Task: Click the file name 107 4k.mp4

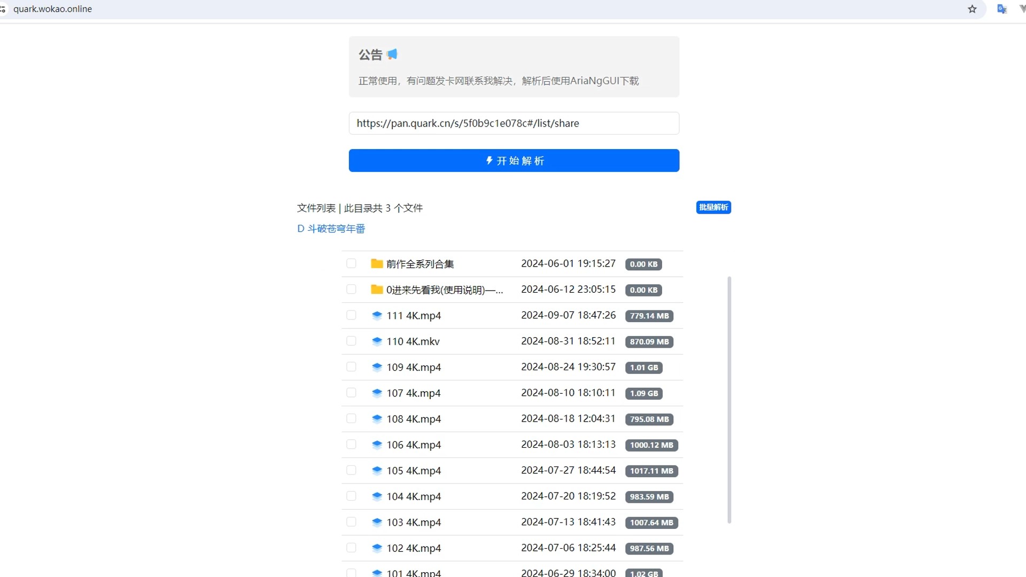Action: tap(414, 393)
